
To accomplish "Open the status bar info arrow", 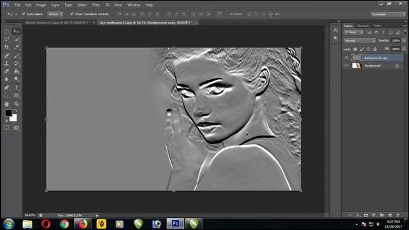I will tap(97, 215).
